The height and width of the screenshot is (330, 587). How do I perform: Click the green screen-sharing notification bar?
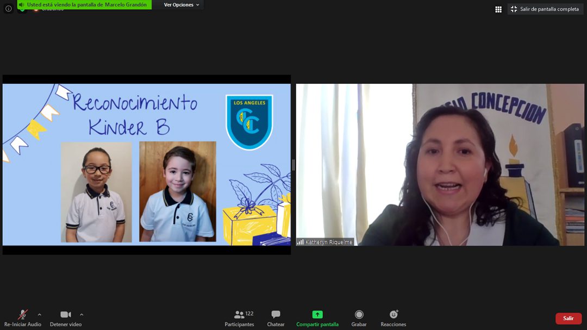(87, 5)
